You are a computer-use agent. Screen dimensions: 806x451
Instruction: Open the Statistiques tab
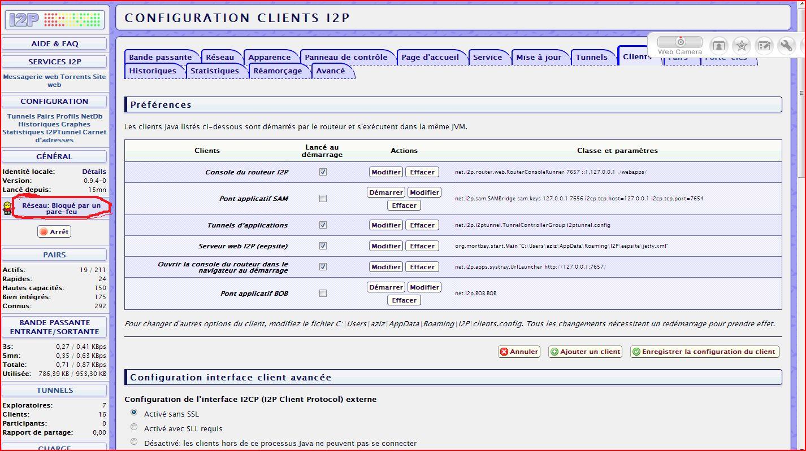[x=215, y=71]
